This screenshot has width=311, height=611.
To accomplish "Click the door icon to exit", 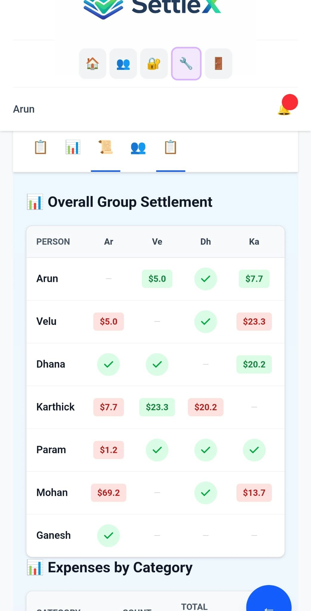I will pyautogui.click(x=218, y=64).
